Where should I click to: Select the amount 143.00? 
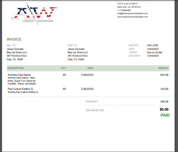click(x=164, y=89)
